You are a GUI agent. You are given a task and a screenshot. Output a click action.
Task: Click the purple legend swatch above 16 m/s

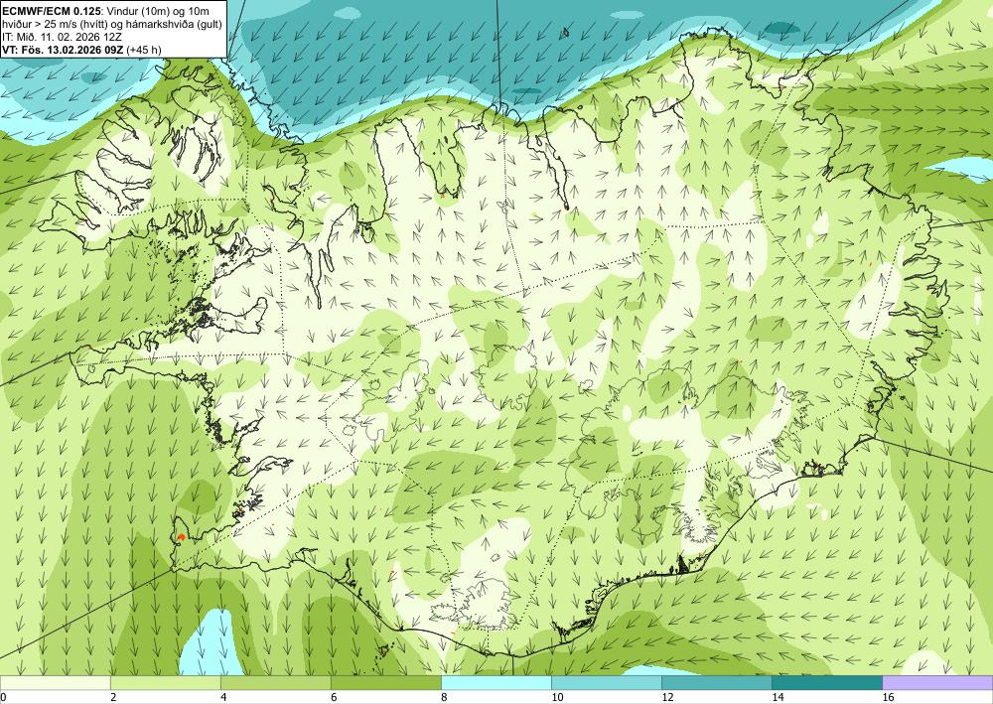[938, 682]
